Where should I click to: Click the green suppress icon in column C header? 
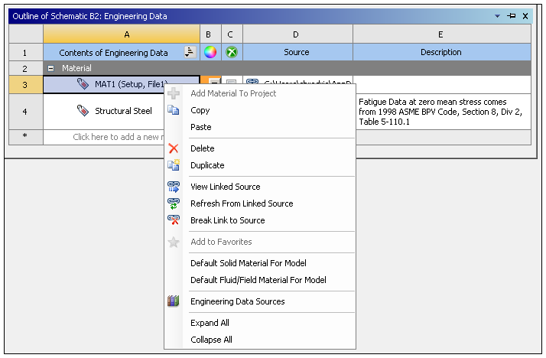tap(232, 52)
